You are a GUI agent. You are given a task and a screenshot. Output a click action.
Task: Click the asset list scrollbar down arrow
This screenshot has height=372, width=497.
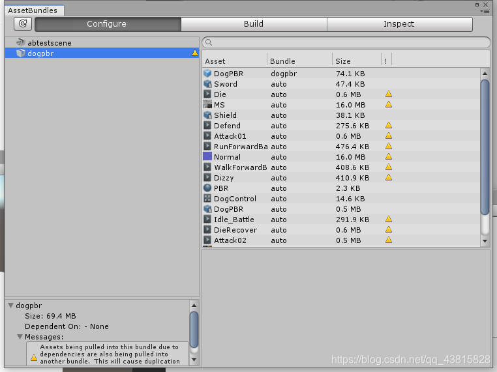tap(485, 241)
